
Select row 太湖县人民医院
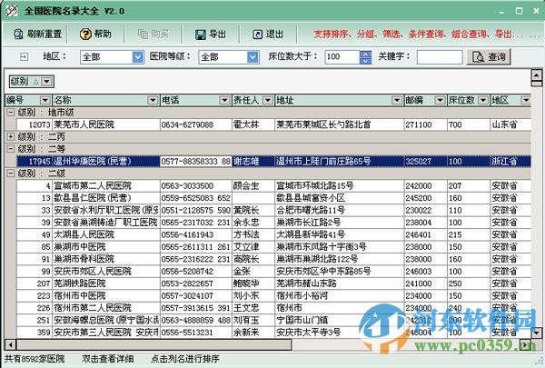(x=274, y=234)
